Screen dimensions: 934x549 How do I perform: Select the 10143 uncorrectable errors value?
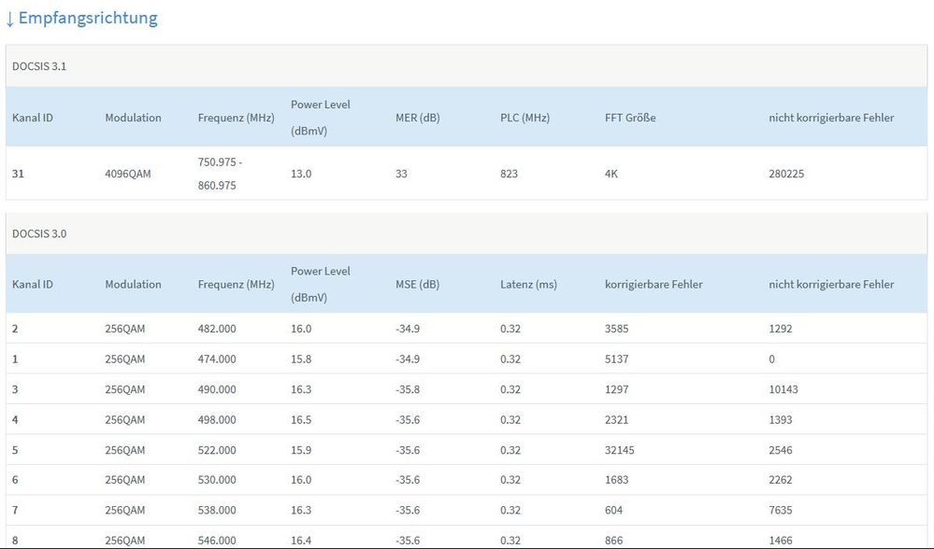point(783,388)
